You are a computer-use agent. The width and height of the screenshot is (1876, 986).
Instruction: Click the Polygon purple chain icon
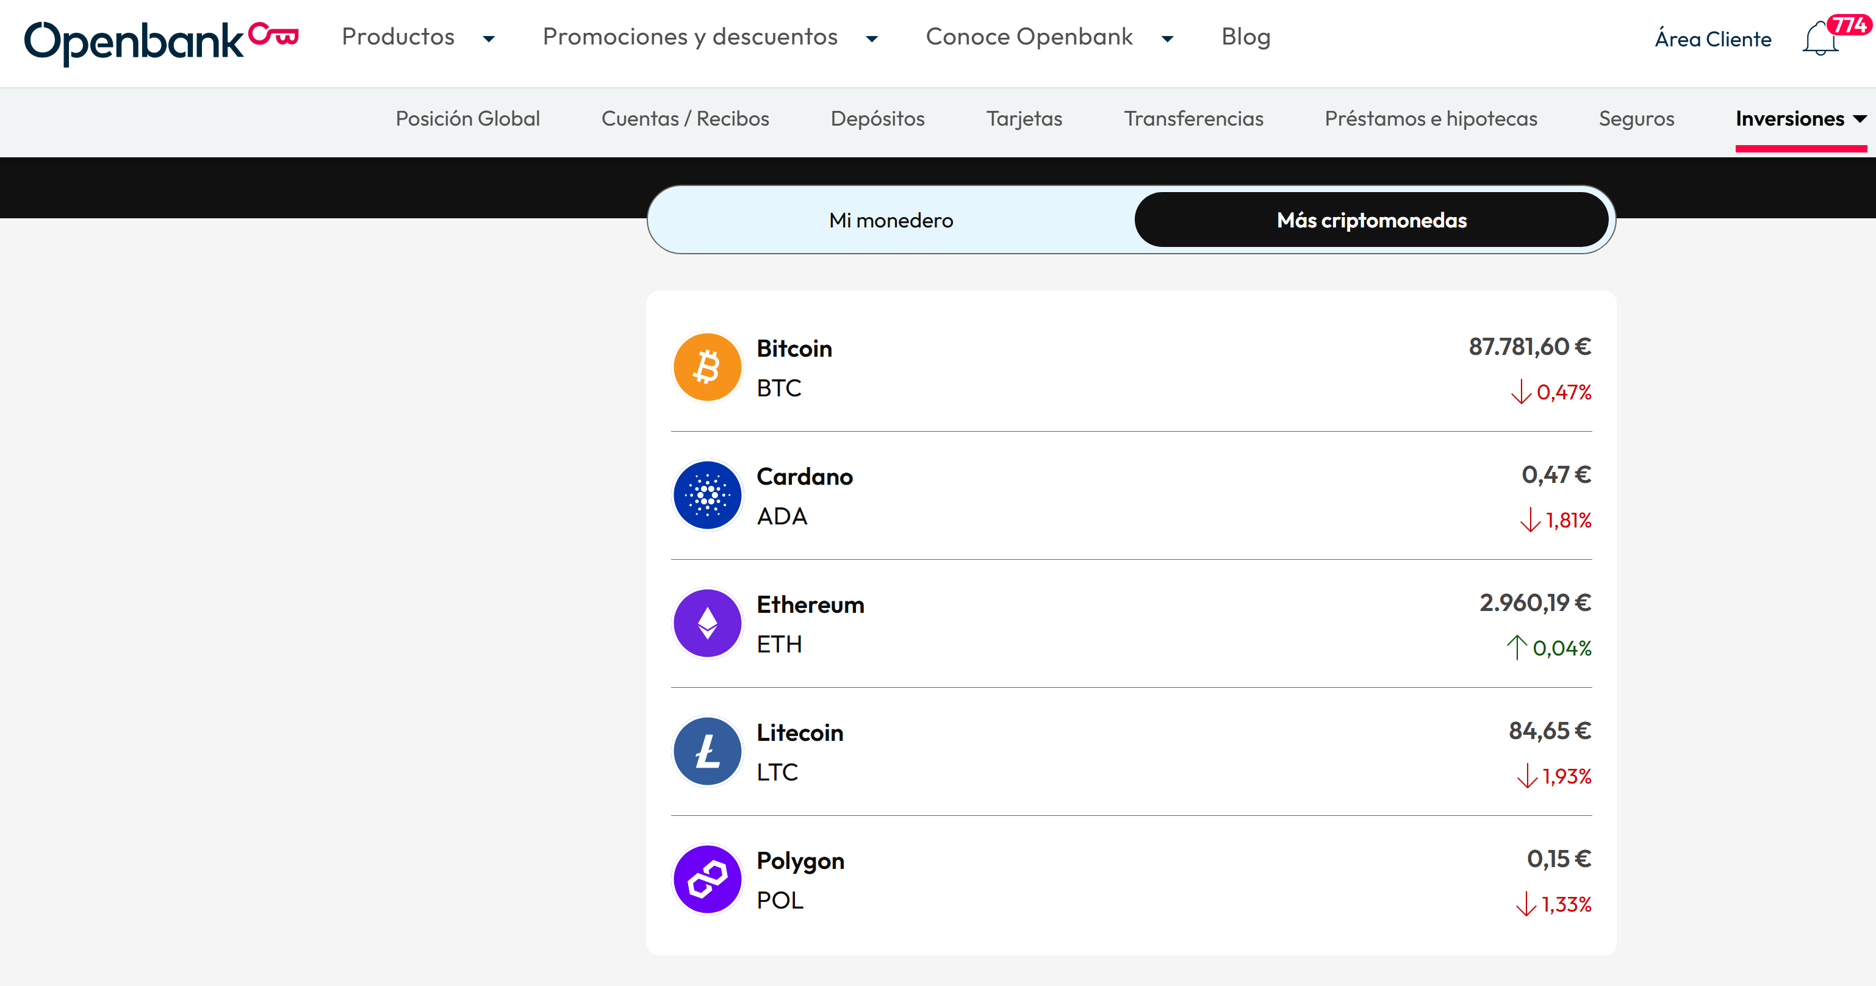[x=706, y=879]
